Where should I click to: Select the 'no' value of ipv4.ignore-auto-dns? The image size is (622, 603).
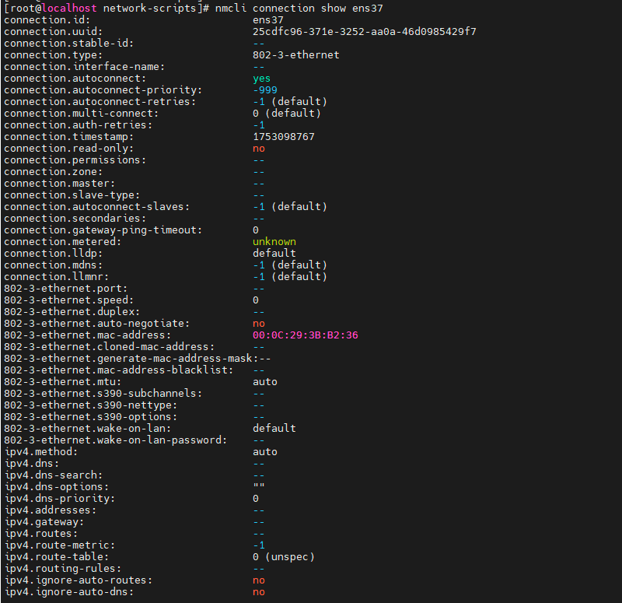point(259,592)
